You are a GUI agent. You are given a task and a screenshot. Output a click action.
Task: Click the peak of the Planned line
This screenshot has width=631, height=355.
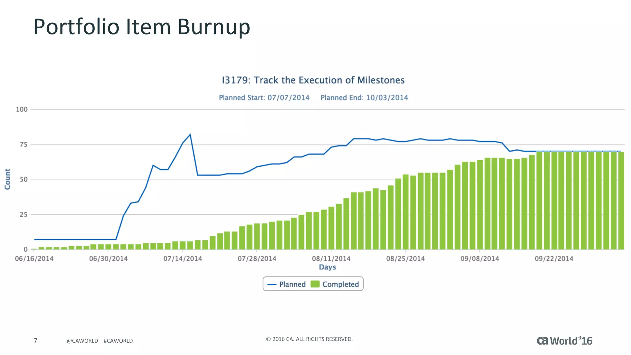click(x=190, y=135)
